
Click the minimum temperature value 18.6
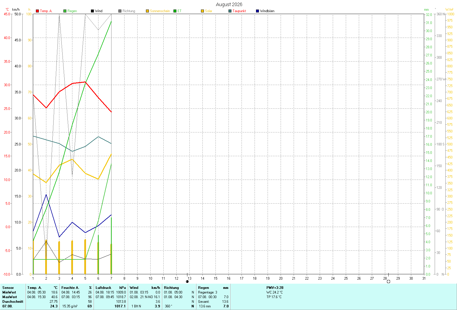click(54, 292)
